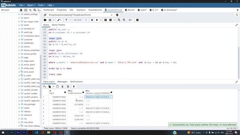This screenshot has height=135, width=240.
Task: Click Browser Filtered Rows icon
Action: tap(30, 10)
